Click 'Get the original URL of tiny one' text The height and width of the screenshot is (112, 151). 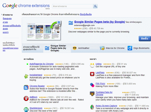tap(110, 67)
